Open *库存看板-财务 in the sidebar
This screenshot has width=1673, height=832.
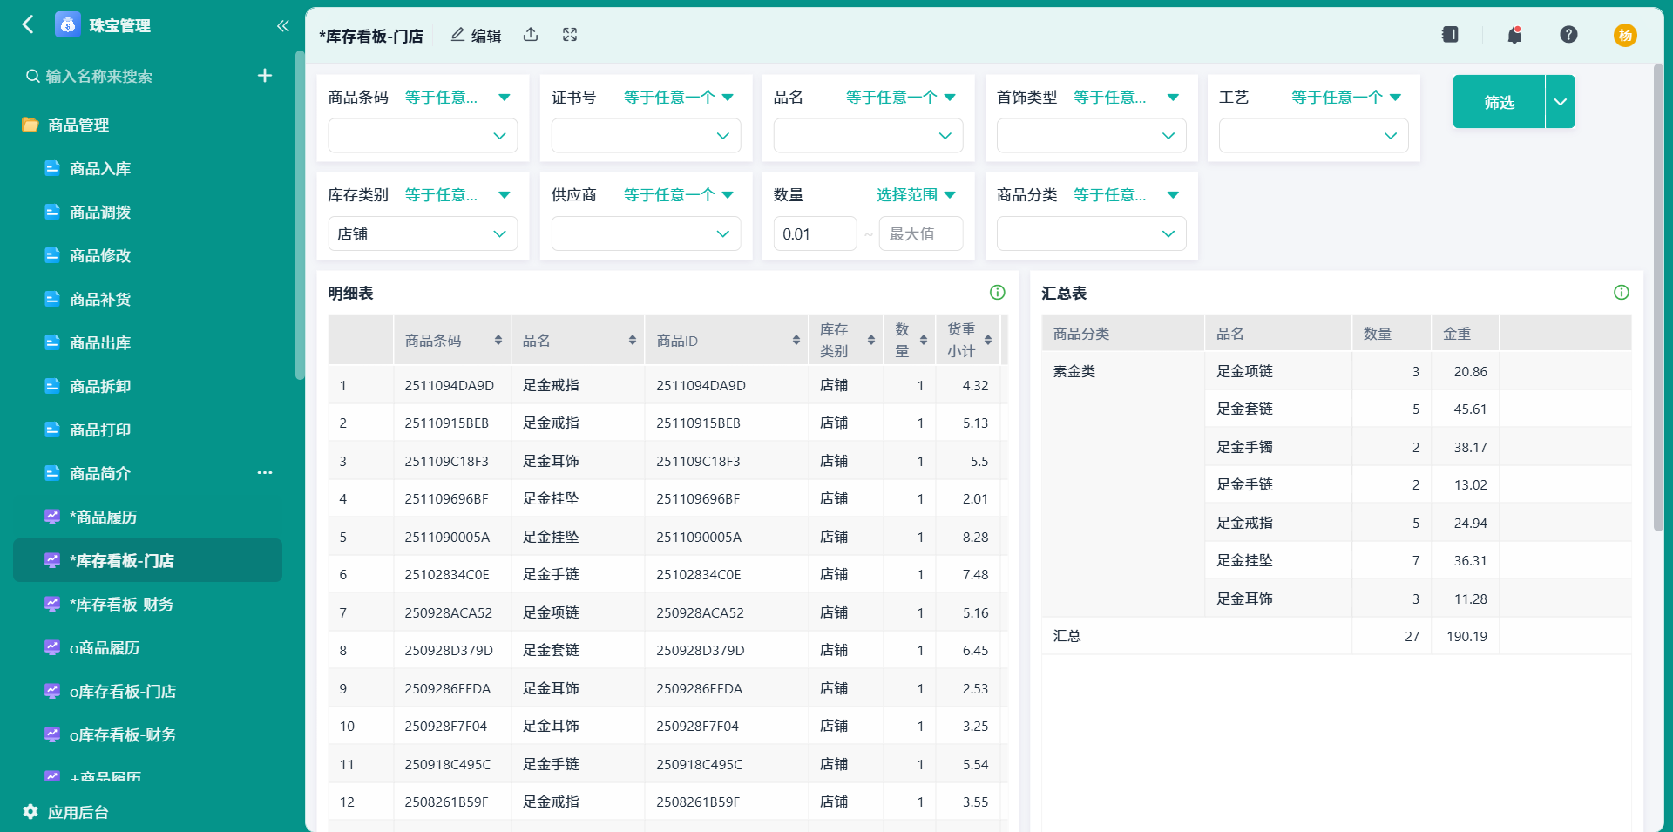(147, 604)
